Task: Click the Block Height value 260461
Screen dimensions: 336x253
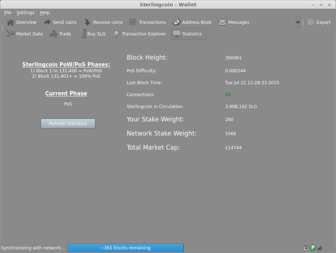Action: click(233, 58)
